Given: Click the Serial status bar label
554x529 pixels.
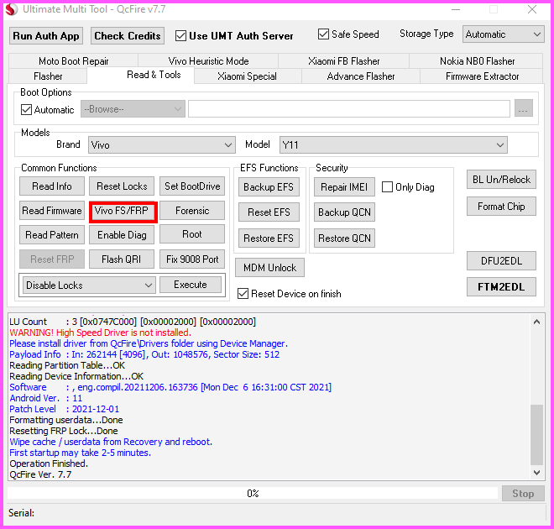Looking at the screenshot, I should pyautogui.click(x=21, y=513).
